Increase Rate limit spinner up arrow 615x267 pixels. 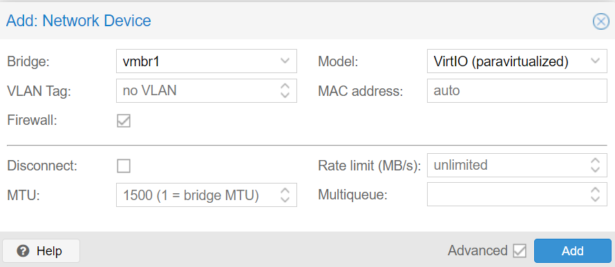click(x=595, y=161)
